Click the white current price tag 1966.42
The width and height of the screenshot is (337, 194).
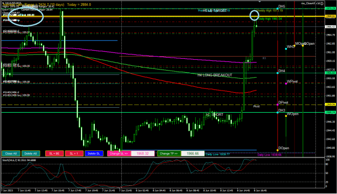[x=331, y=27]
